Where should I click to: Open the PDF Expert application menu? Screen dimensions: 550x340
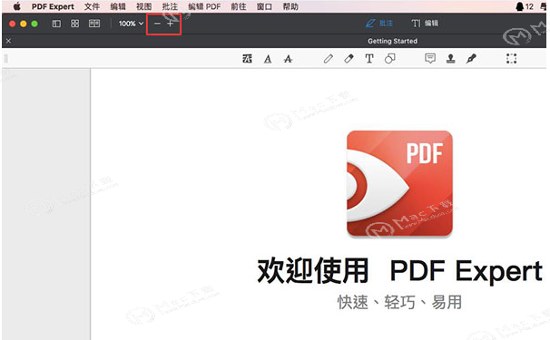pos(53,6)
